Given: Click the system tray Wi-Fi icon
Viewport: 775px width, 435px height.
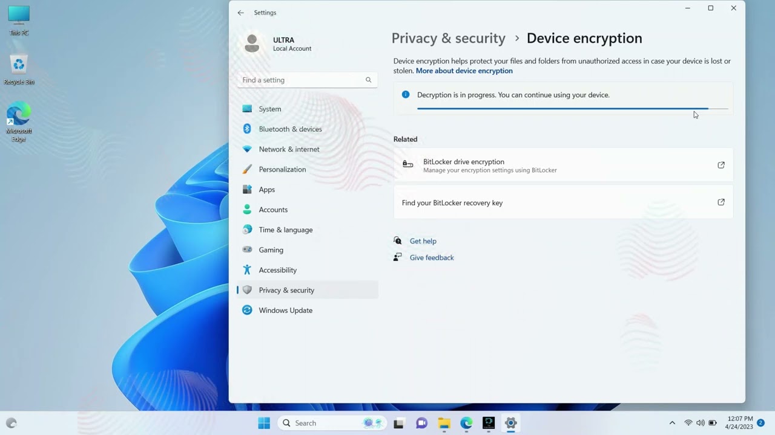Looking at the screenshot, I should coord(688,423).
